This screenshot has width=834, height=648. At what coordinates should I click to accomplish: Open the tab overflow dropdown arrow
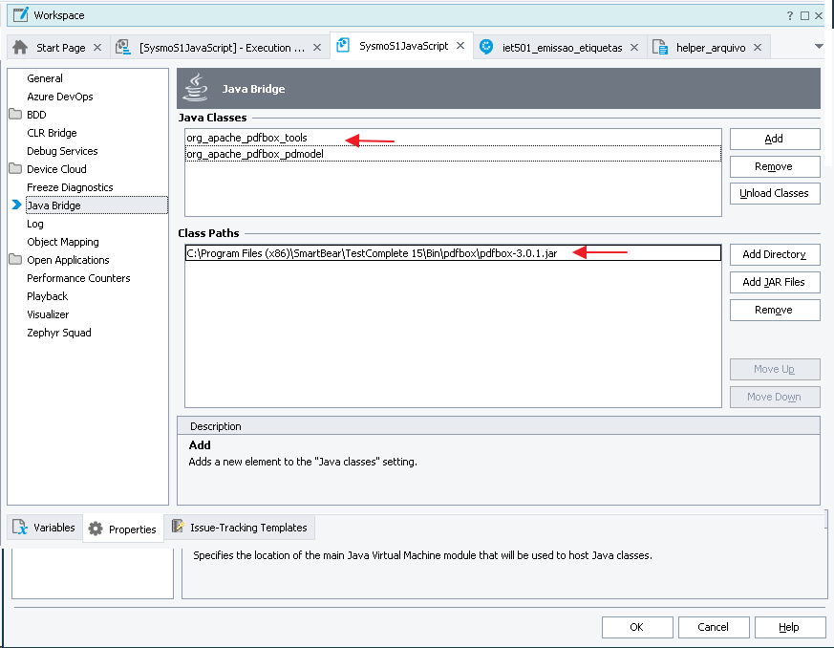pyautogui.click(x=819, y=47)
